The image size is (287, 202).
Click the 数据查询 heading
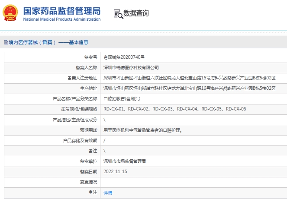pyautogui.click(x=136, y=13)
